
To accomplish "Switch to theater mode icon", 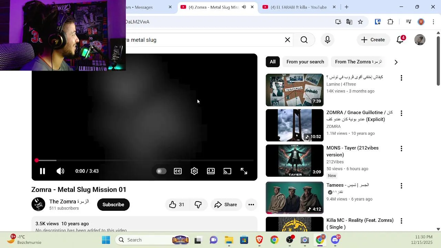I will click(211, 171).
